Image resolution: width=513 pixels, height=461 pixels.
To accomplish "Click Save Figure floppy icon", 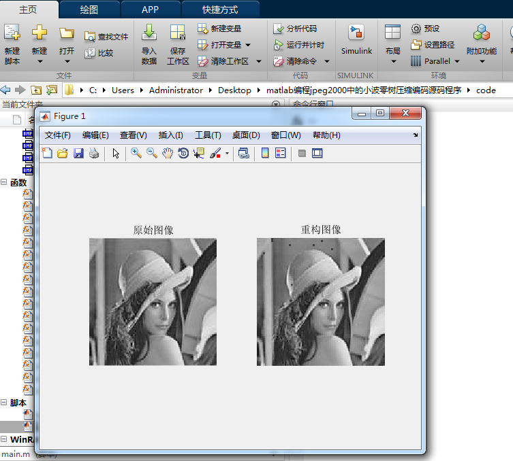I will pos(78,153).
